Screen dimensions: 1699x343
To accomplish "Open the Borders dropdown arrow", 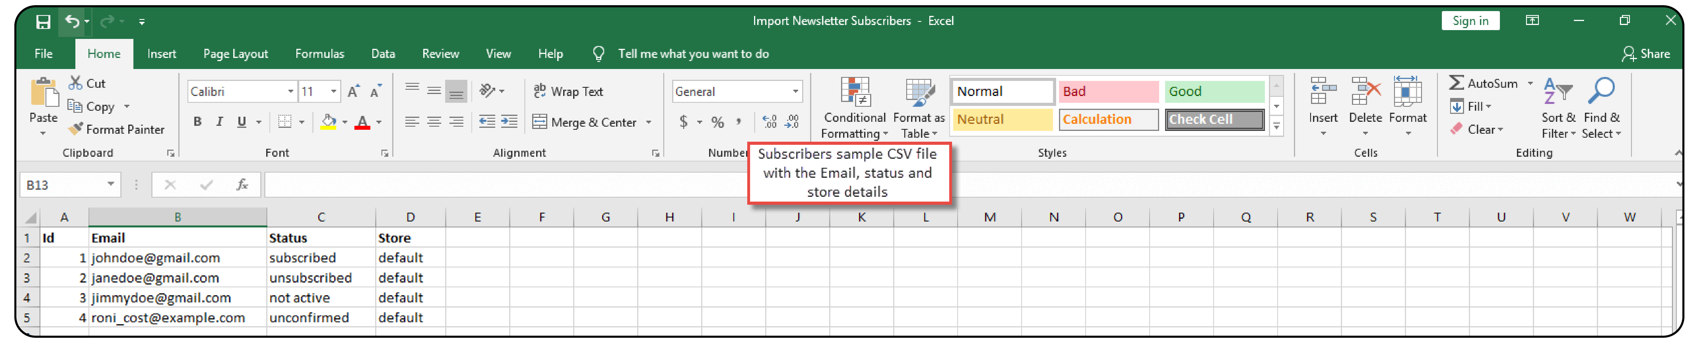I will pos(302,122).
